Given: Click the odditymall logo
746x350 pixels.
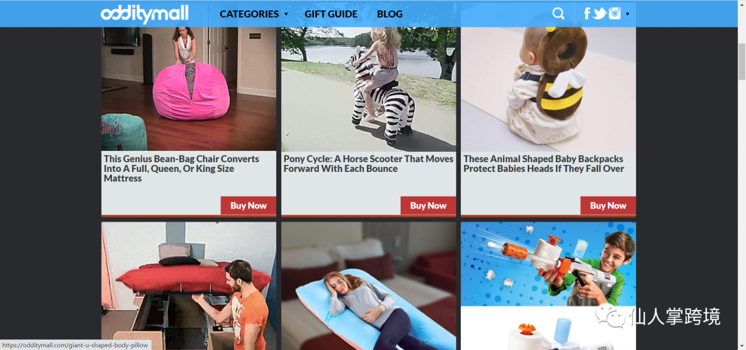Looking at the screenshot, I should [144, 14].
